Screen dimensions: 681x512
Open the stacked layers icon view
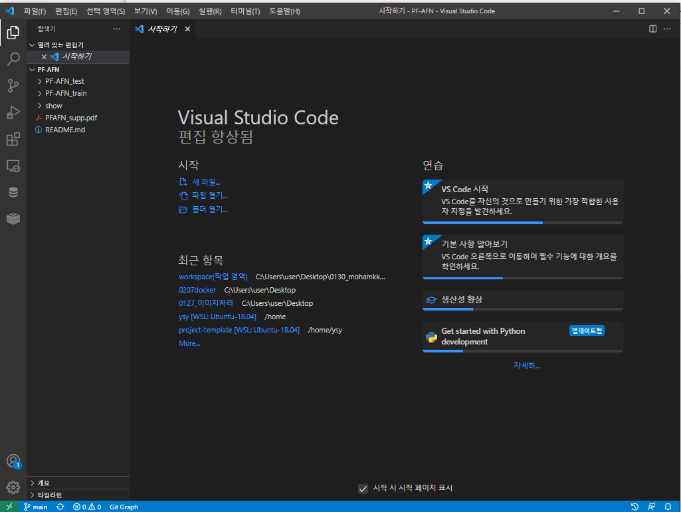pos(13,219)
